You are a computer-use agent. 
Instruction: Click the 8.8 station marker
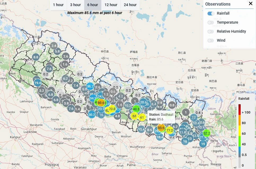(x=36, y=57)
